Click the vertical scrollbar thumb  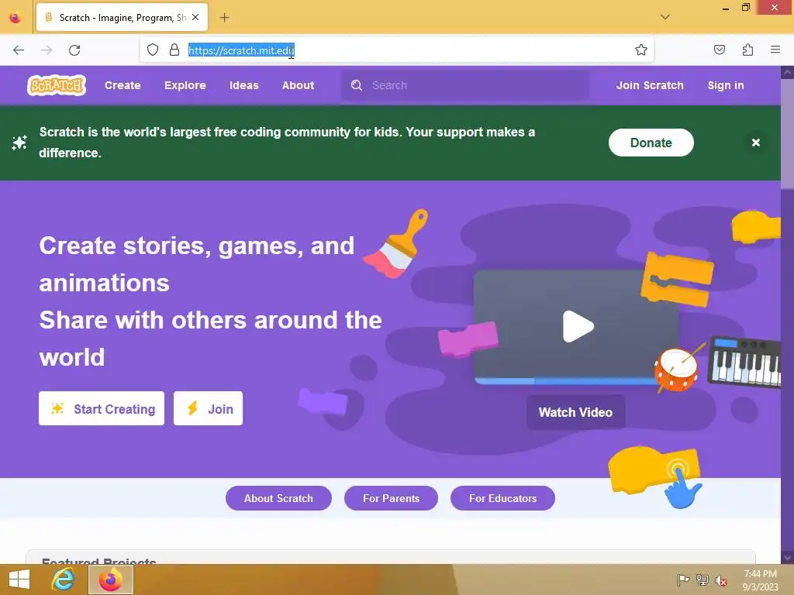788,134
